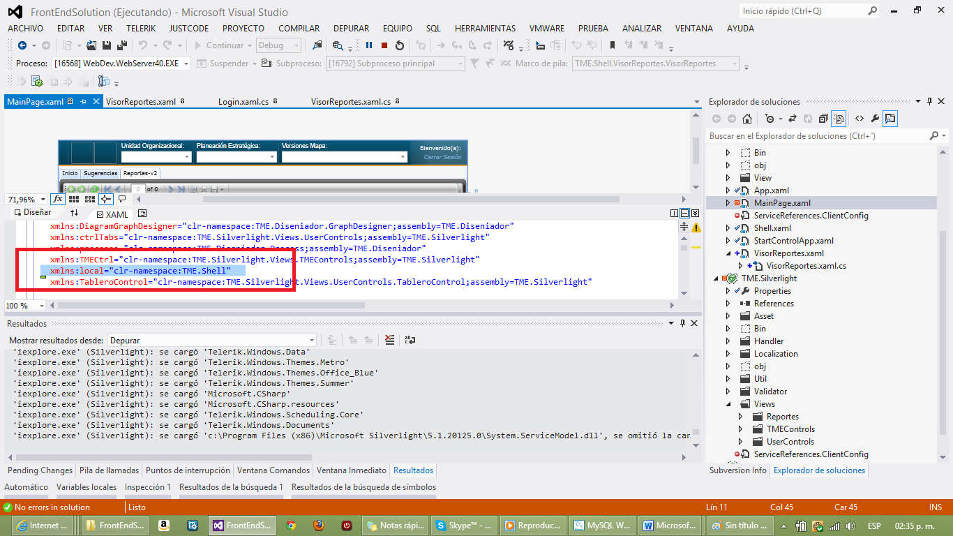Collapse all items in Solution Explorer
The height and width of the screenshot is (536, 953).
pos(824,119)
